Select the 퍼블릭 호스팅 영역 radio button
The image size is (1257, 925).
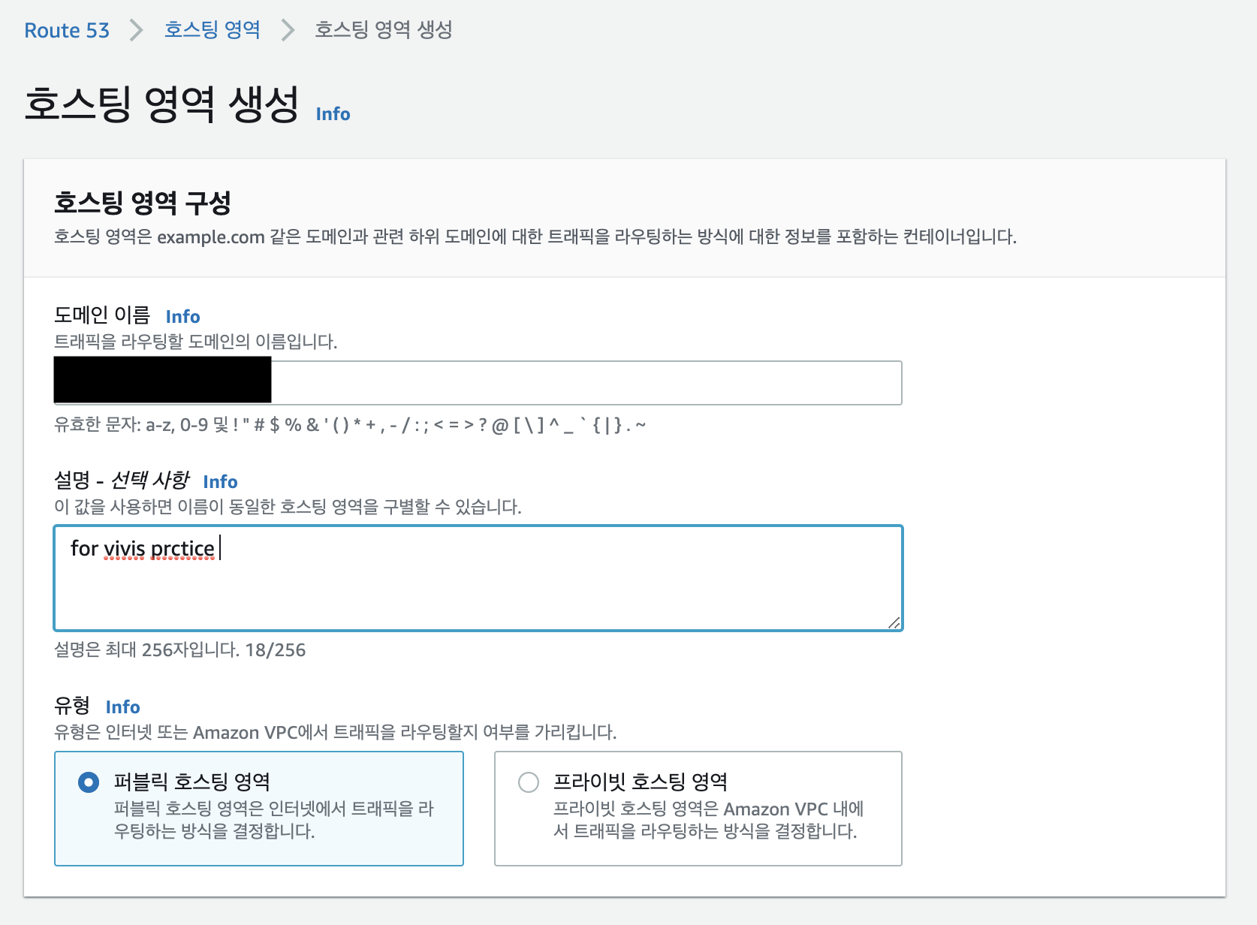89,782
